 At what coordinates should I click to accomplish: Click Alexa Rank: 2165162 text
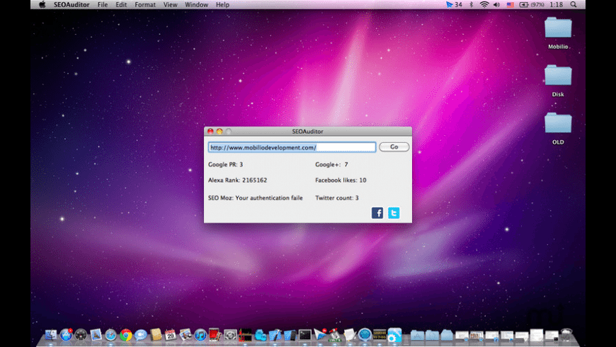tap(237, 180)
